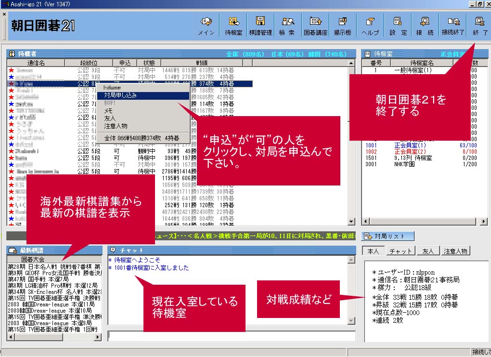This screenshot has width=491, height=357.
Task: Select 対局申し込み in context menu
Action: 143,95
